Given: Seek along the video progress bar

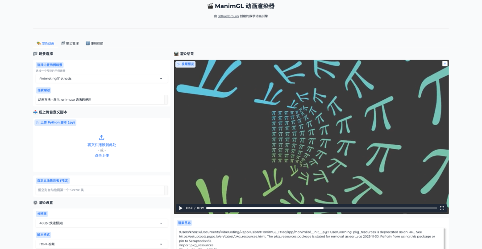Looking at the screenshot, I should [x=321, y=208].
